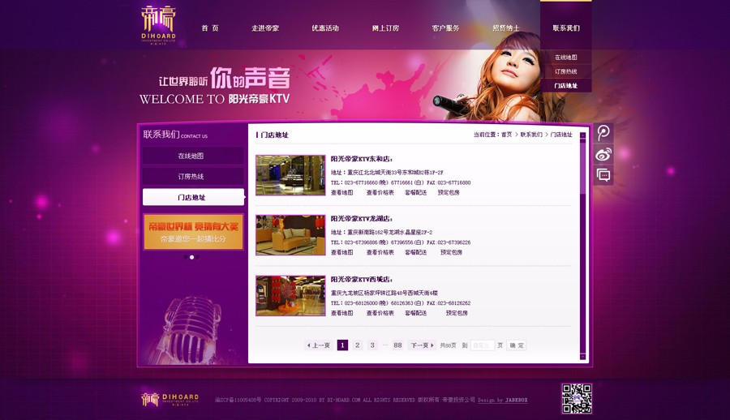Select 在线地图 in left sidebar
The width and height of the screenshot is (730, 420).
(x=193, y=156)
